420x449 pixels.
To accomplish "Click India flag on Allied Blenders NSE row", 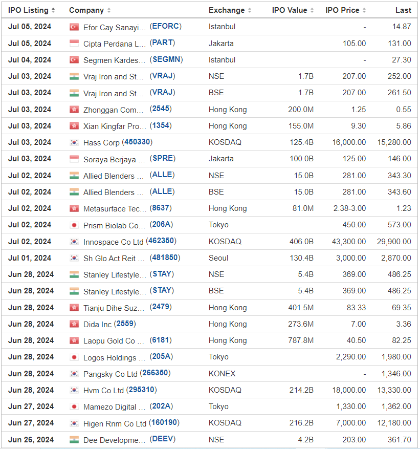I will pos(74,176).
